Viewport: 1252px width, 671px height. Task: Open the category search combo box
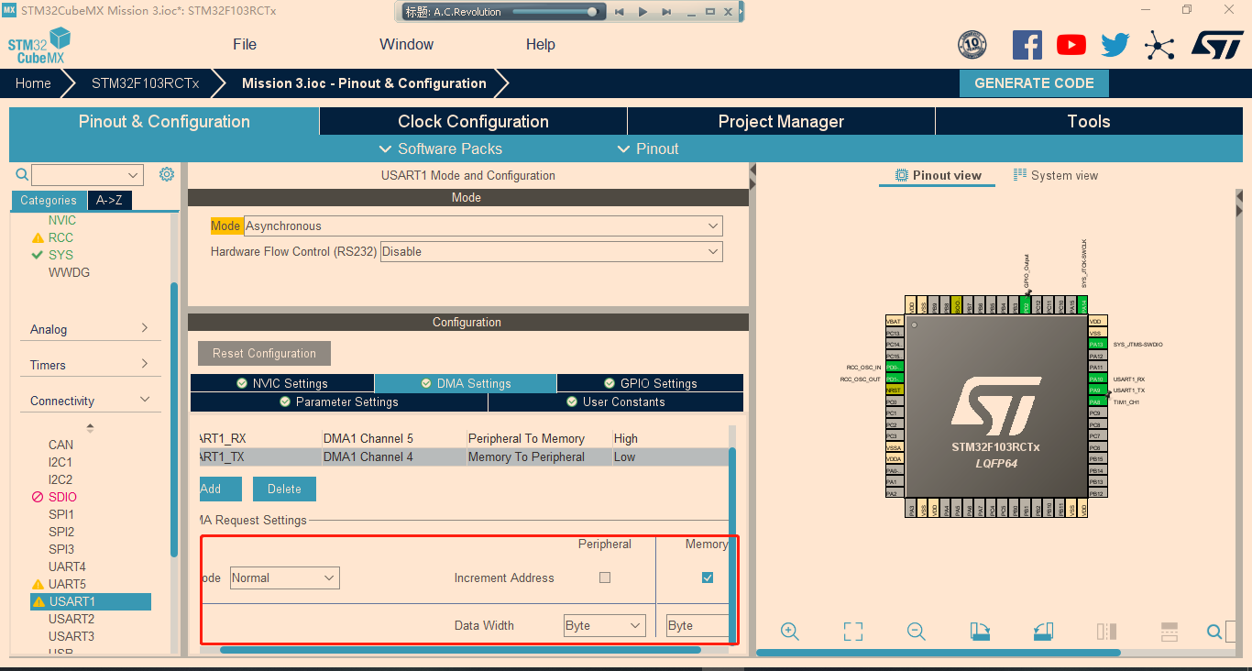(x=87, y=174)
